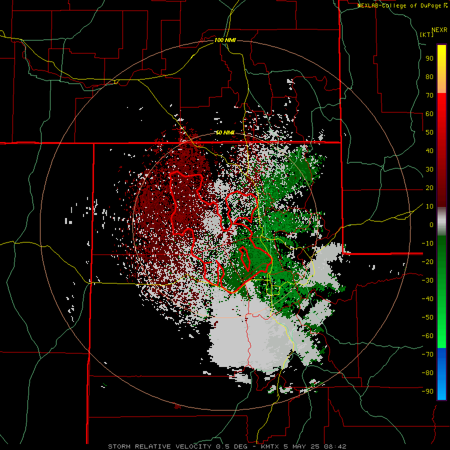The image size is (450, 450).
Task: Select the 50 value on velocity scale
Action: [429, 132]
